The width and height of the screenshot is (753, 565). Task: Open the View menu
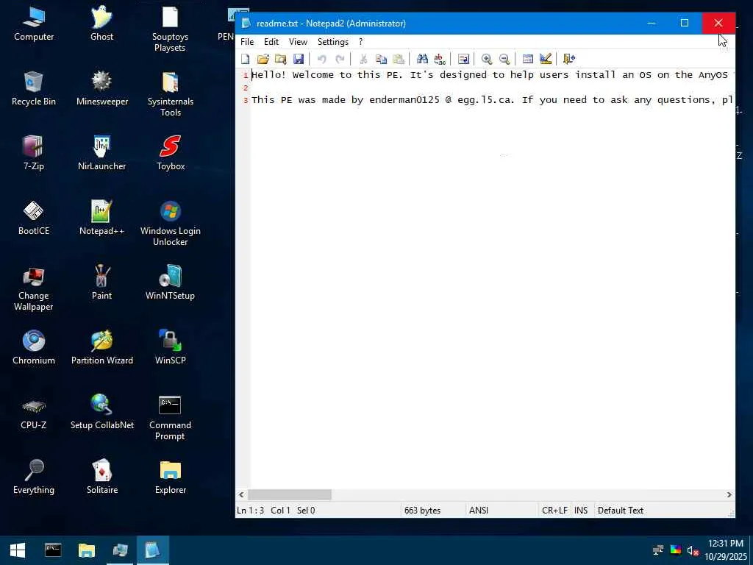(298, 42)
